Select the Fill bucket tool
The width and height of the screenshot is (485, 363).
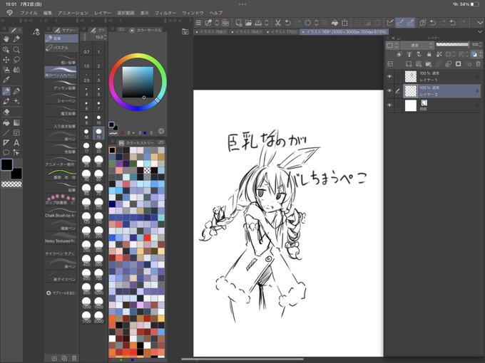[x=6, y=123]
